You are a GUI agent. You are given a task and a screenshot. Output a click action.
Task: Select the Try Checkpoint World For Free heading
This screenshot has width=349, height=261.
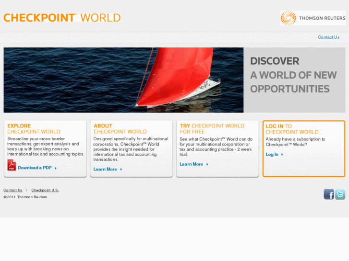pyautogui.click(x=212, y=129)
